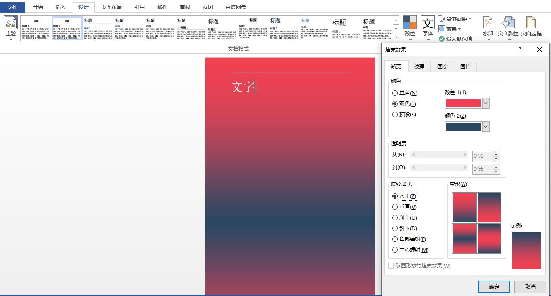Open the 图片 picture tab
This screenshot has height=296, width=551.
pyautogui.click(x=465, y=67)
